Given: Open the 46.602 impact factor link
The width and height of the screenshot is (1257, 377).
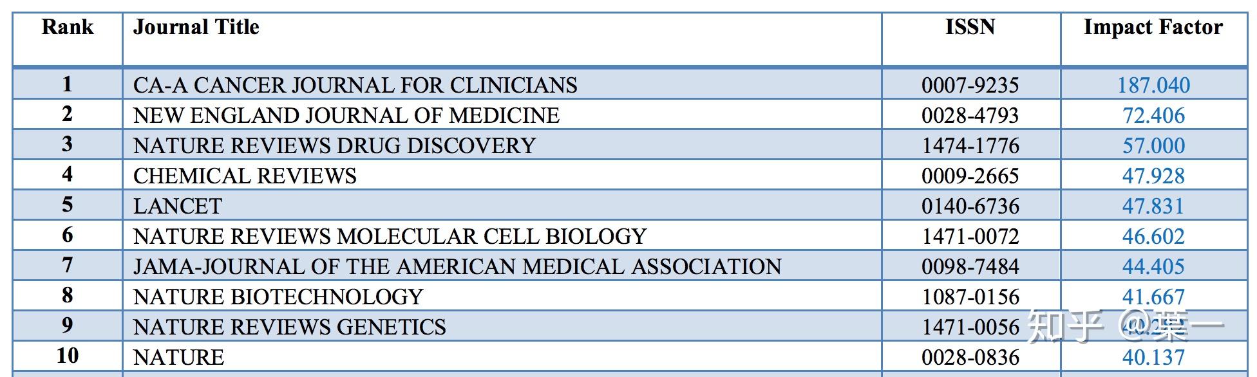Looking at the screenshot, I should pyautogui.click(x=1153, y=236).
